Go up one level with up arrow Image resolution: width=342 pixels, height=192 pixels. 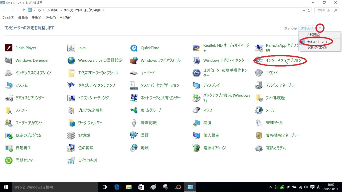[x=24, y=10]
